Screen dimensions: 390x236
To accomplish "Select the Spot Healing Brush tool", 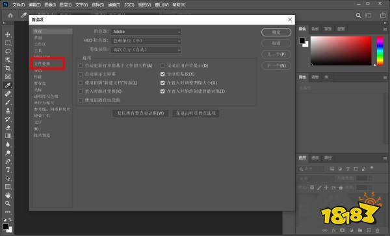I will click(x=8, y=93).
